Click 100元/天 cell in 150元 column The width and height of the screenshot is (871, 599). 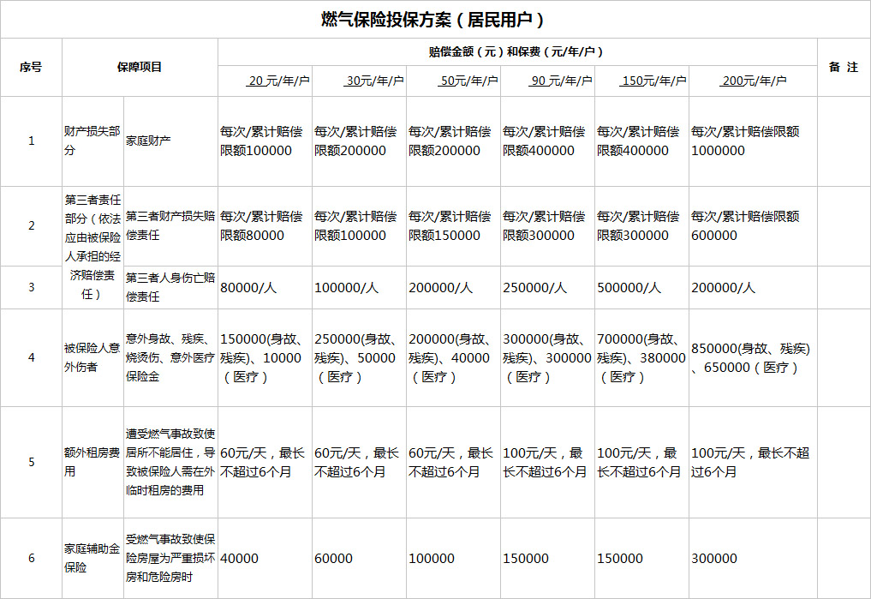click(642, 462)
